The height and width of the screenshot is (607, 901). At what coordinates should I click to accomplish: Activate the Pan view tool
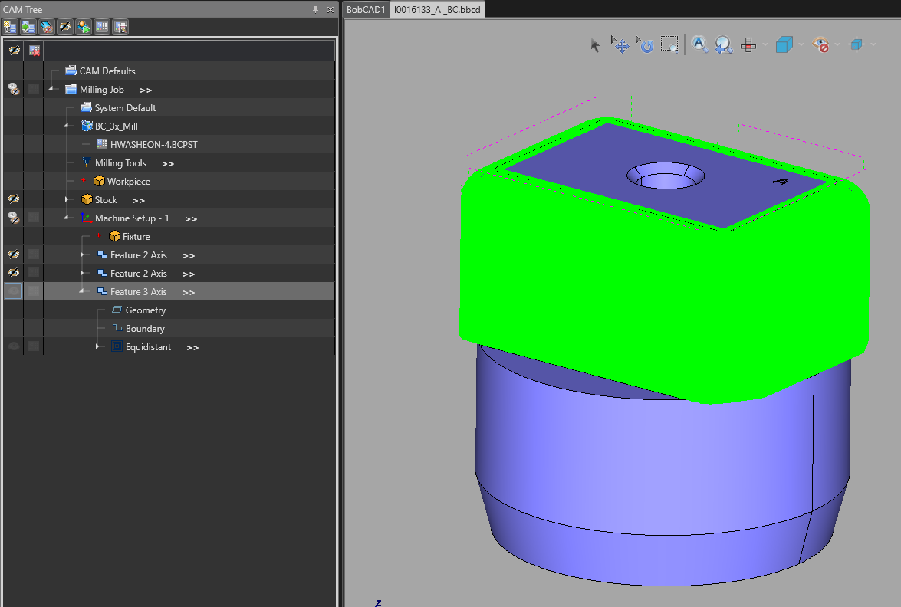(x=620, y=44)
